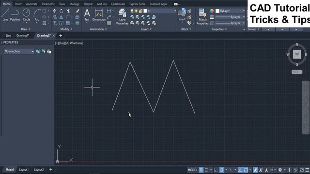The height and width of the screenshot is (174, 310).
Task: Open the Home ribbon tab
Action: tap(7, 4)
